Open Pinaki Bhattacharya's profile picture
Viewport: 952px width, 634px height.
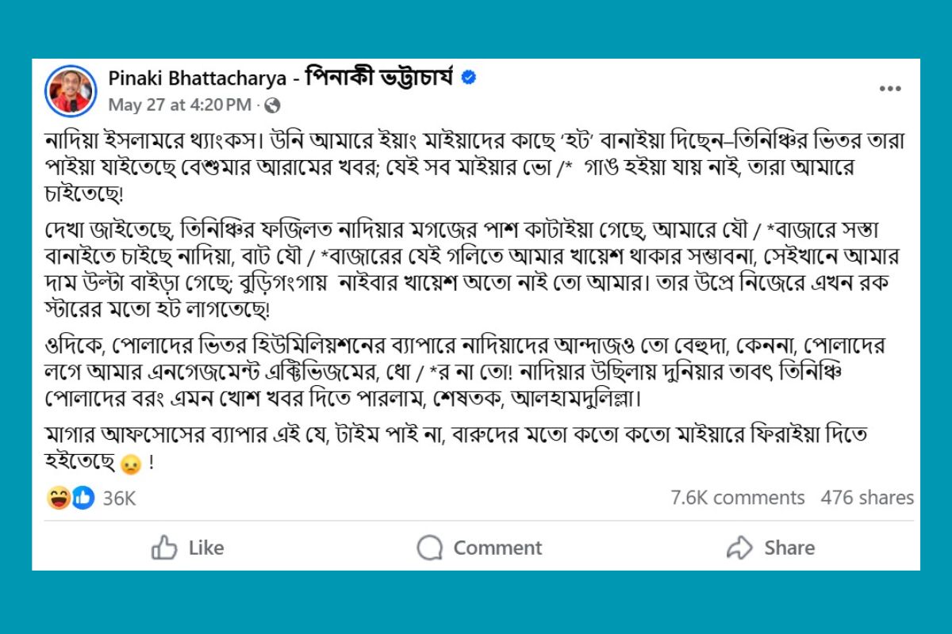pyautogui.click(x=71, y=90)
